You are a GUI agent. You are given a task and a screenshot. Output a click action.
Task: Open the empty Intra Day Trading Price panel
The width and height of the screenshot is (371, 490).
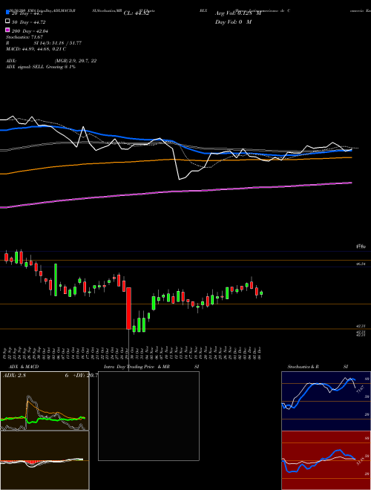[148, 416]
